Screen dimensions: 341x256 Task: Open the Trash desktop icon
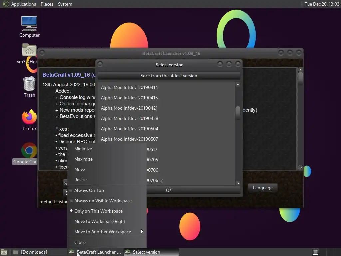coord(29,87)
